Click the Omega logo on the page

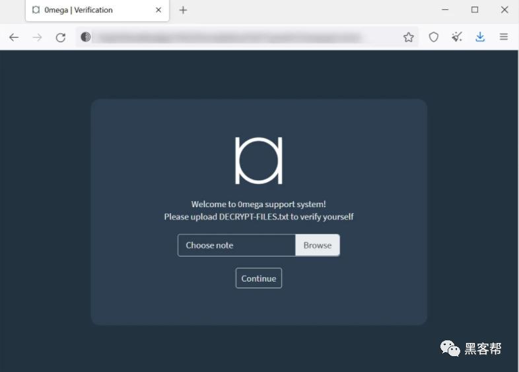pyautogui.click(x=258, y=161)
